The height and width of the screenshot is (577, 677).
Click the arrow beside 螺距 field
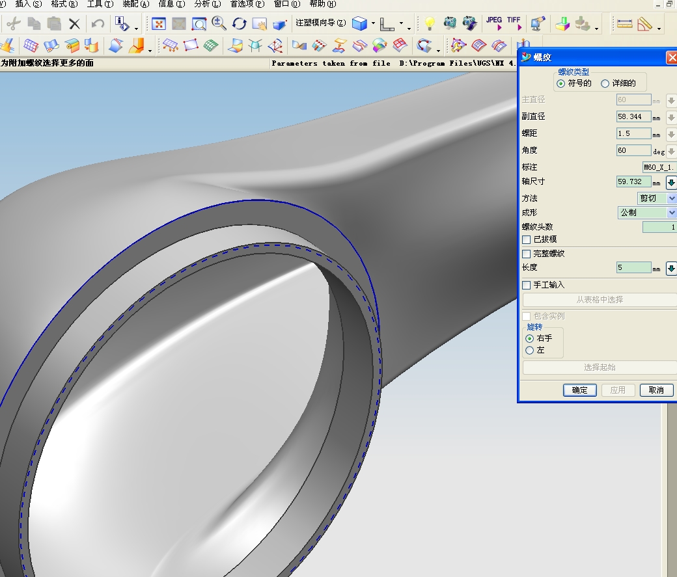point(671,134)
